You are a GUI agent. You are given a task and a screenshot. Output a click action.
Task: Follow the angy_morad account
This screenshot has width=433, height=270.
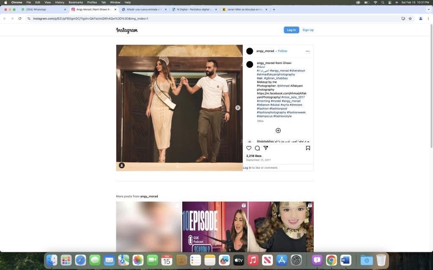click(x=282, y=51)
